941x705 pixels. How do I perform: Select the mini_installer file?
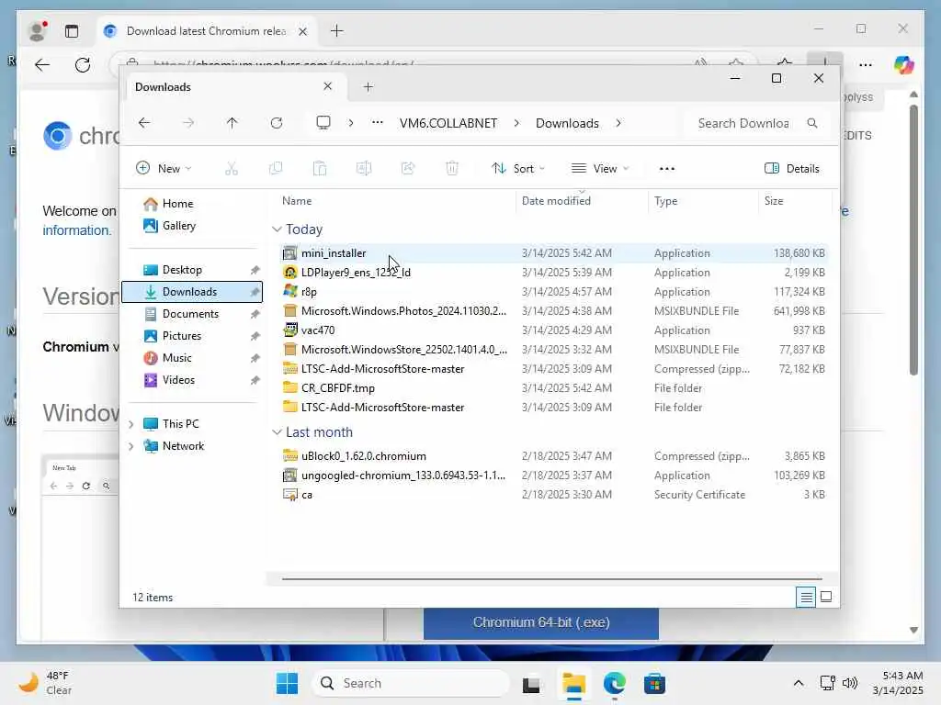pos(553,253)
